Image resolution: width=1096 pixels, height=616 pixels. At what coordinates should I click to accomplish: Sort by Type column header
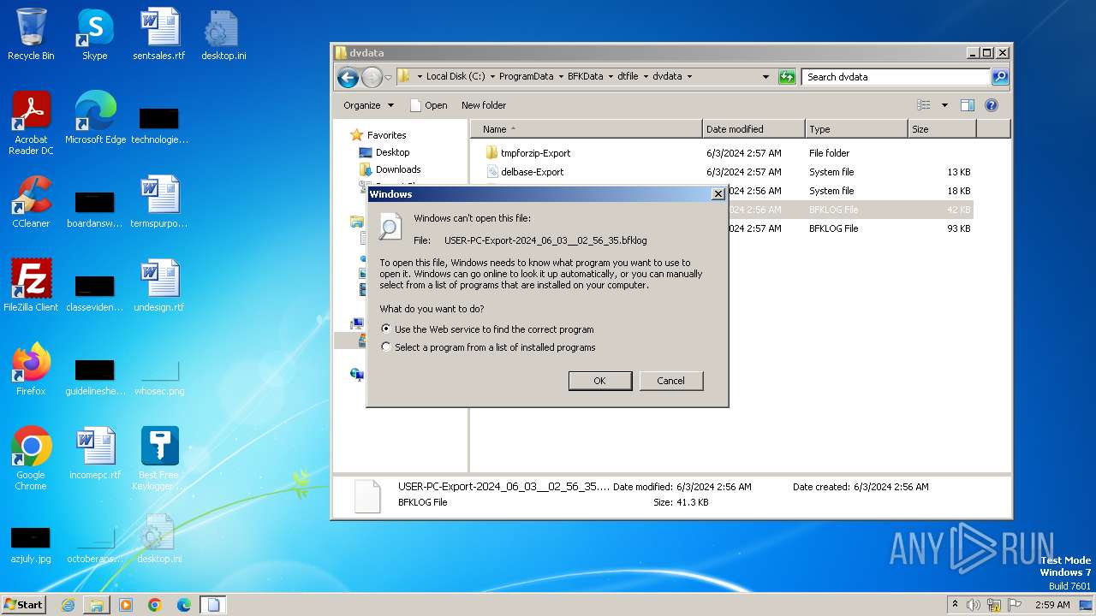click(x=856, y=129)
